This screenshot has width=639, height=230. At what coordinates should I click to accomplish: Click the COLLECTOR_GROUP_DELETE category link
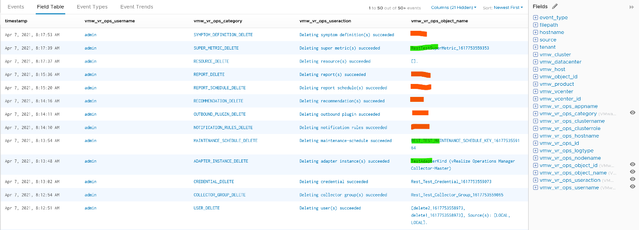(219, 195)
